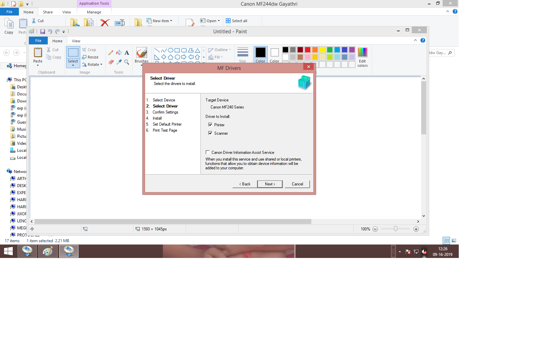Open the Paste dropdown arrow in Paint
Screen dimensions: 535x351
[x=38, y=65]
